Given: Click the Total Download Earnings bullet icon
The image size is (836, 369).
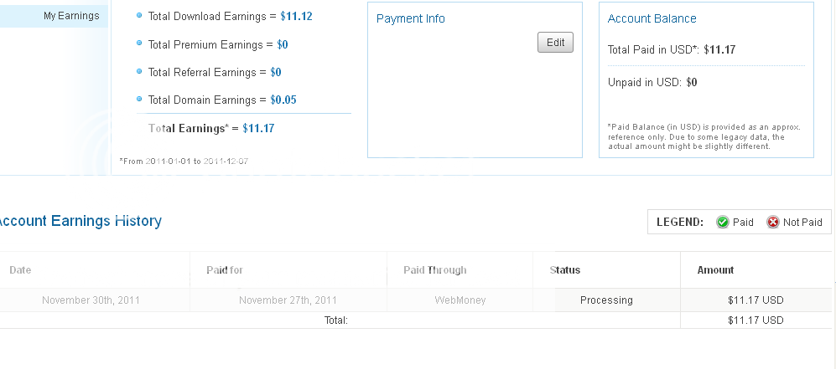Looking at the screenshot, I should (138, 16).
